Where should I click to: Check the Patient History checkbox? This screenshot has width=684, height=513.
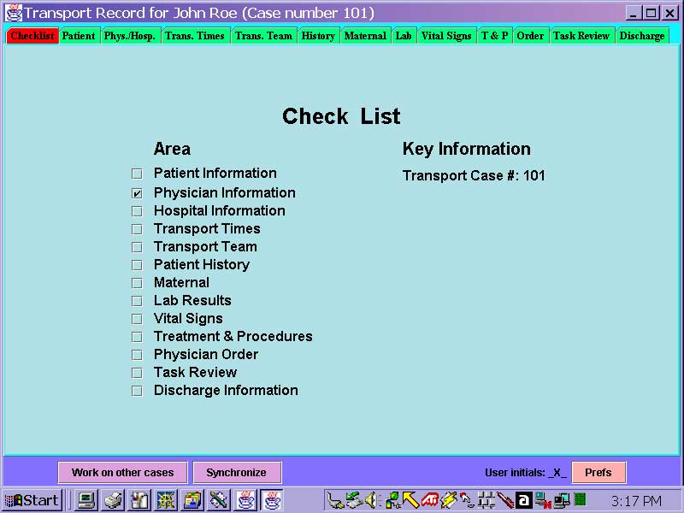(x=137, y=265)
